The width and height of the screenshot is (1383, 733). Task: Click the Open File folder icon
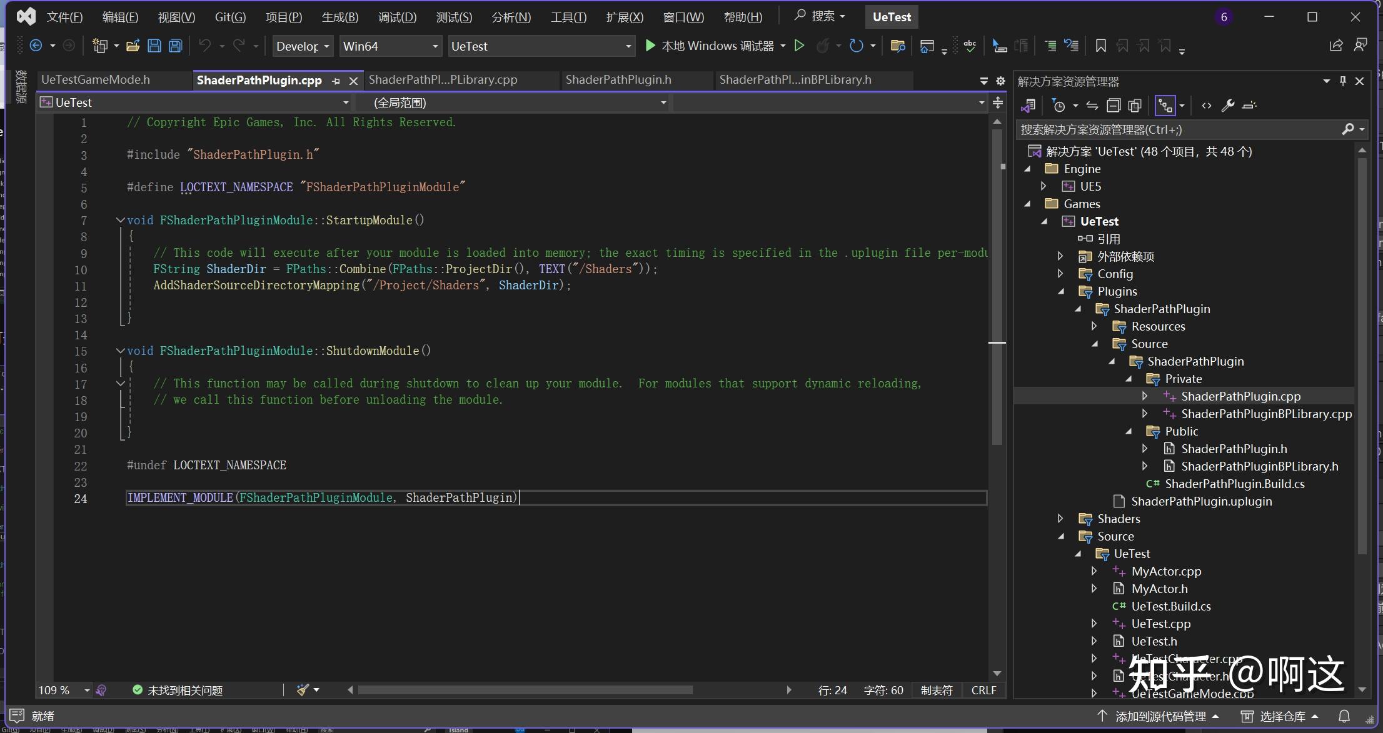133,46
